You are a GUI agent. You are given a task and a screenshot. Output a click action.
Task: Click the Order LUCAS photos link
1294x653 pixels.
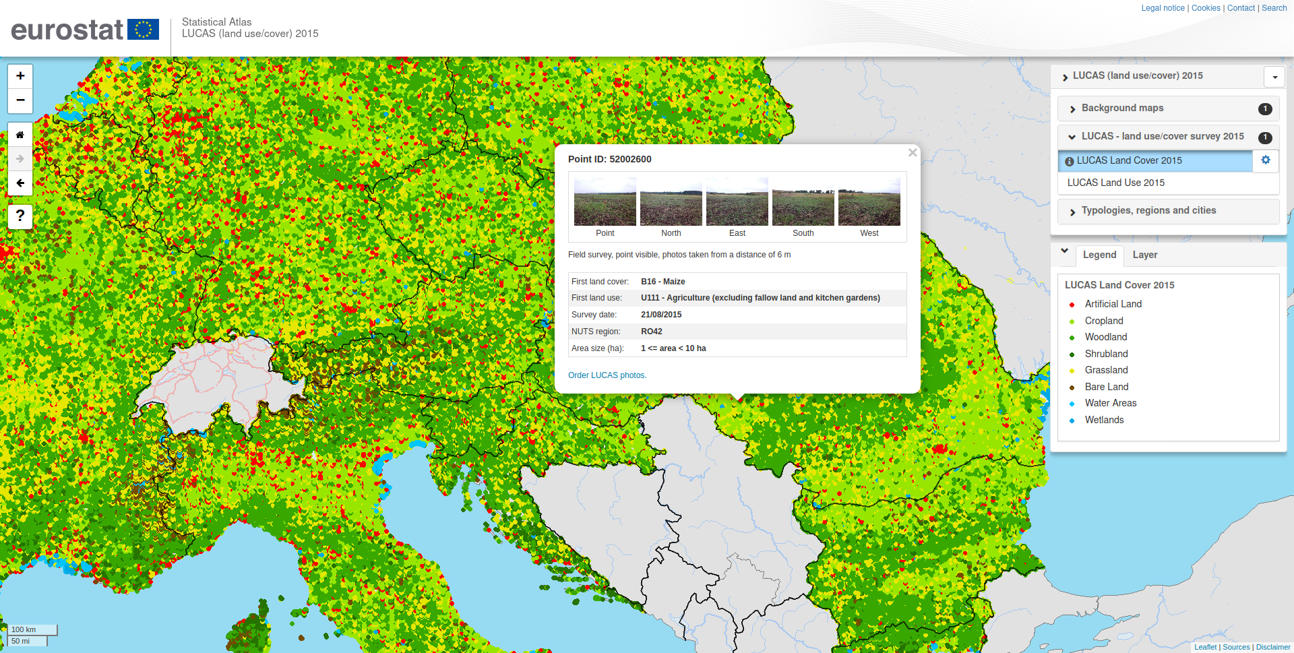[x=607, y=375]
